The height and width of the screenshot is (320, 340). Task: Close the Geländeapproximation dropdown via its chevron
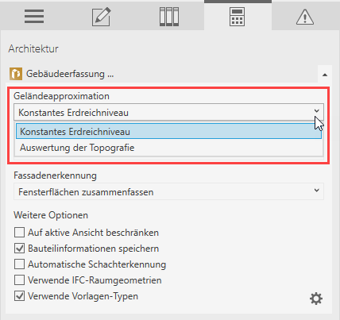[x=317, y=111]
